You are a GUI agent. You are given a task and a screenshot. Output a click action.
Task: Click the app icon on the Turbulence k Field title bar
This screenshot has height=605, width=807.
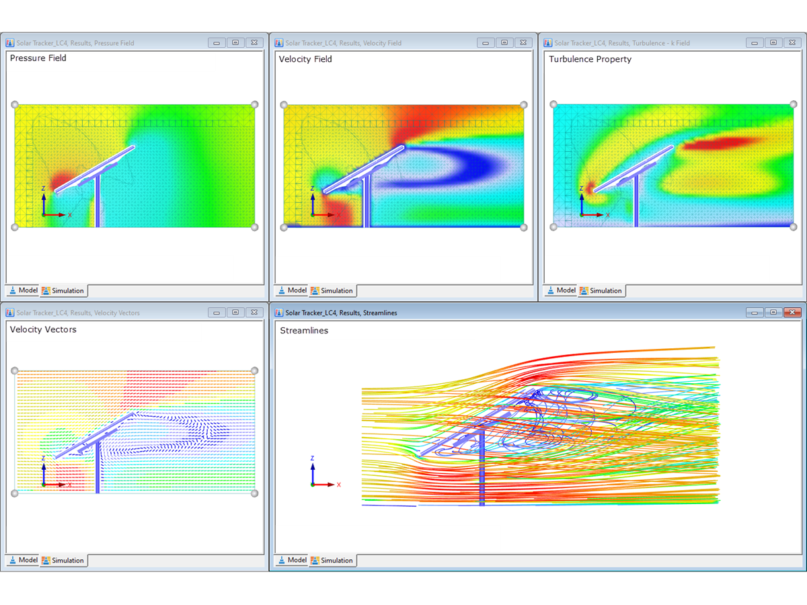(547, 42)
